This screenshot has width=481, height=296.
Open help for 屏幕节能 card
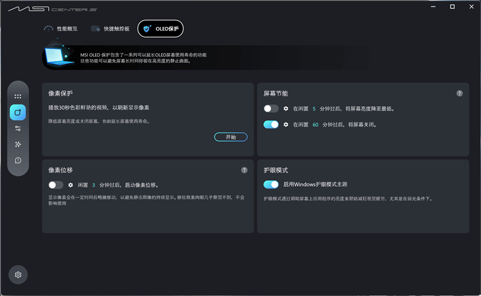(459, 94)
